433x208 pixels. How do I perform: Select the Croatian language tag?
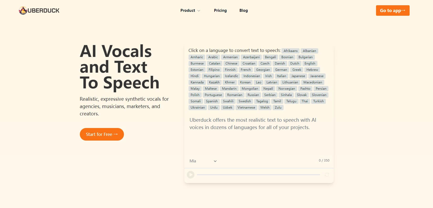[x=249, y=63]
